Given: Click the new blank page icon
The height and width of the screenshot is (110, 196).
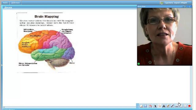Looking at the screenshot, I should pyautogui.click(x=141, y=106).
